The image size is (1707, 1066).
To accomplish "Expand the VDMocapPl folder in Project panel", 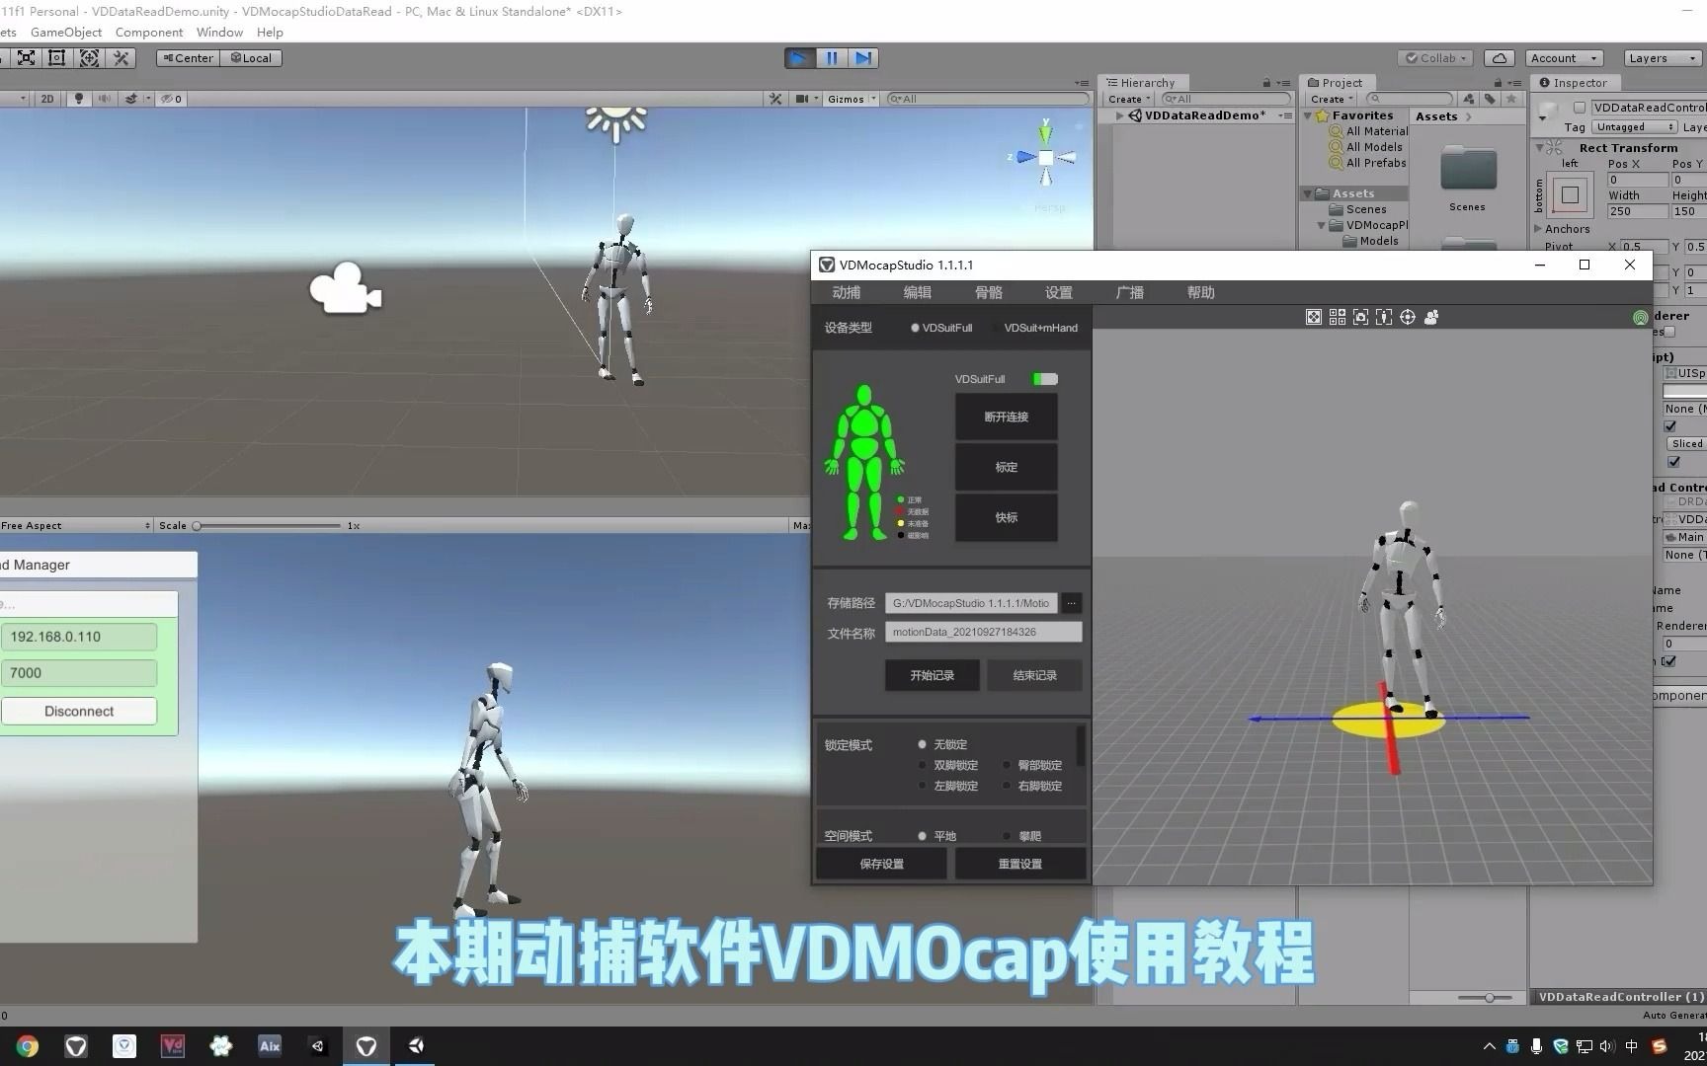I will 1322,225.
